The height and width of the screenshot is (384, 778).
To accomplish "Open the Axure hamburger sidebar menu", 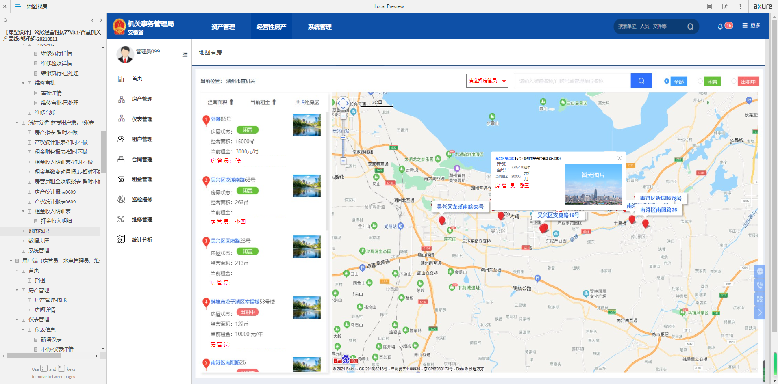I will [18, 6].
